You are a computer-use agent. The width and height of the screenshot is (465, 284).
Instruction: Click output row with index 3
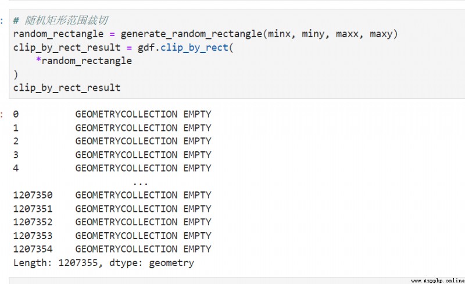tap(112, 155)
